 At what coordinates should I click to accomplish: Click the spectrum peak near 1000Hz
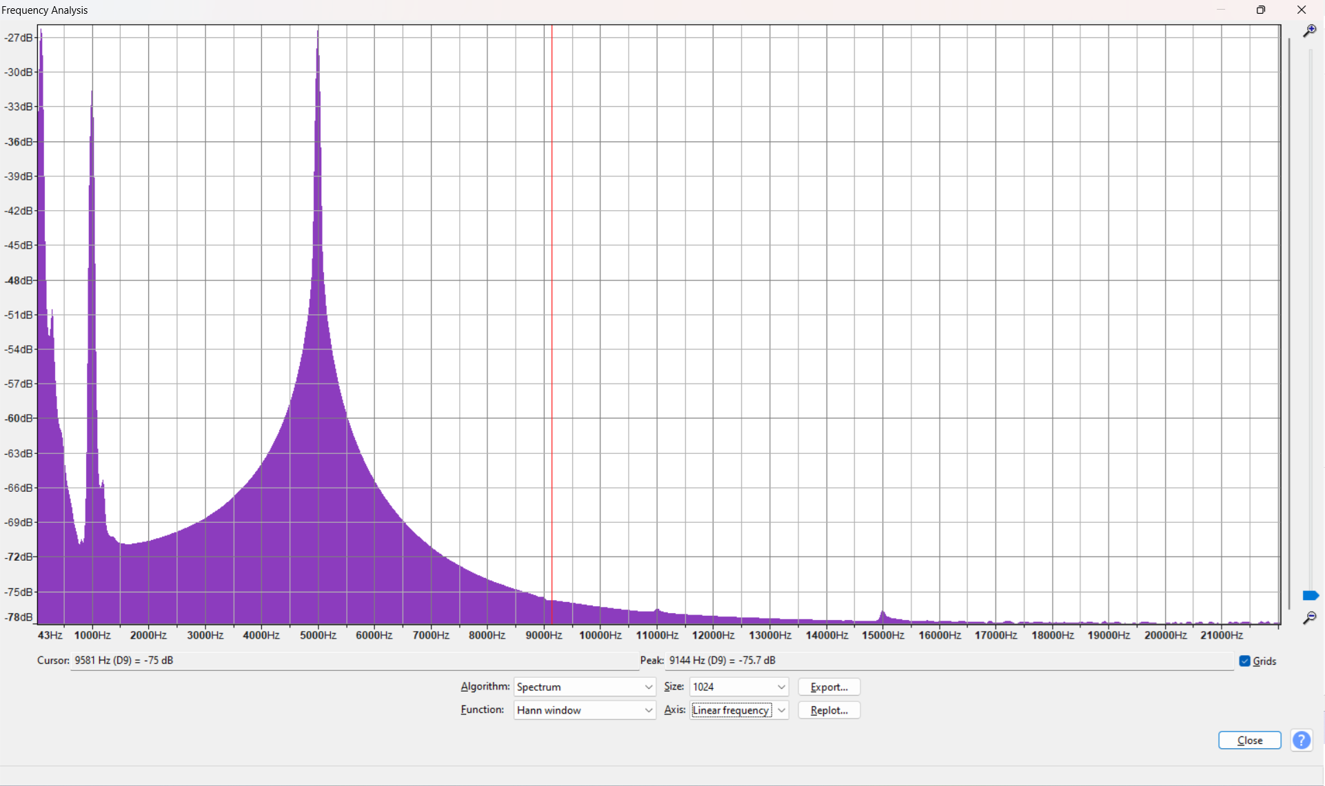click(92, 207)
